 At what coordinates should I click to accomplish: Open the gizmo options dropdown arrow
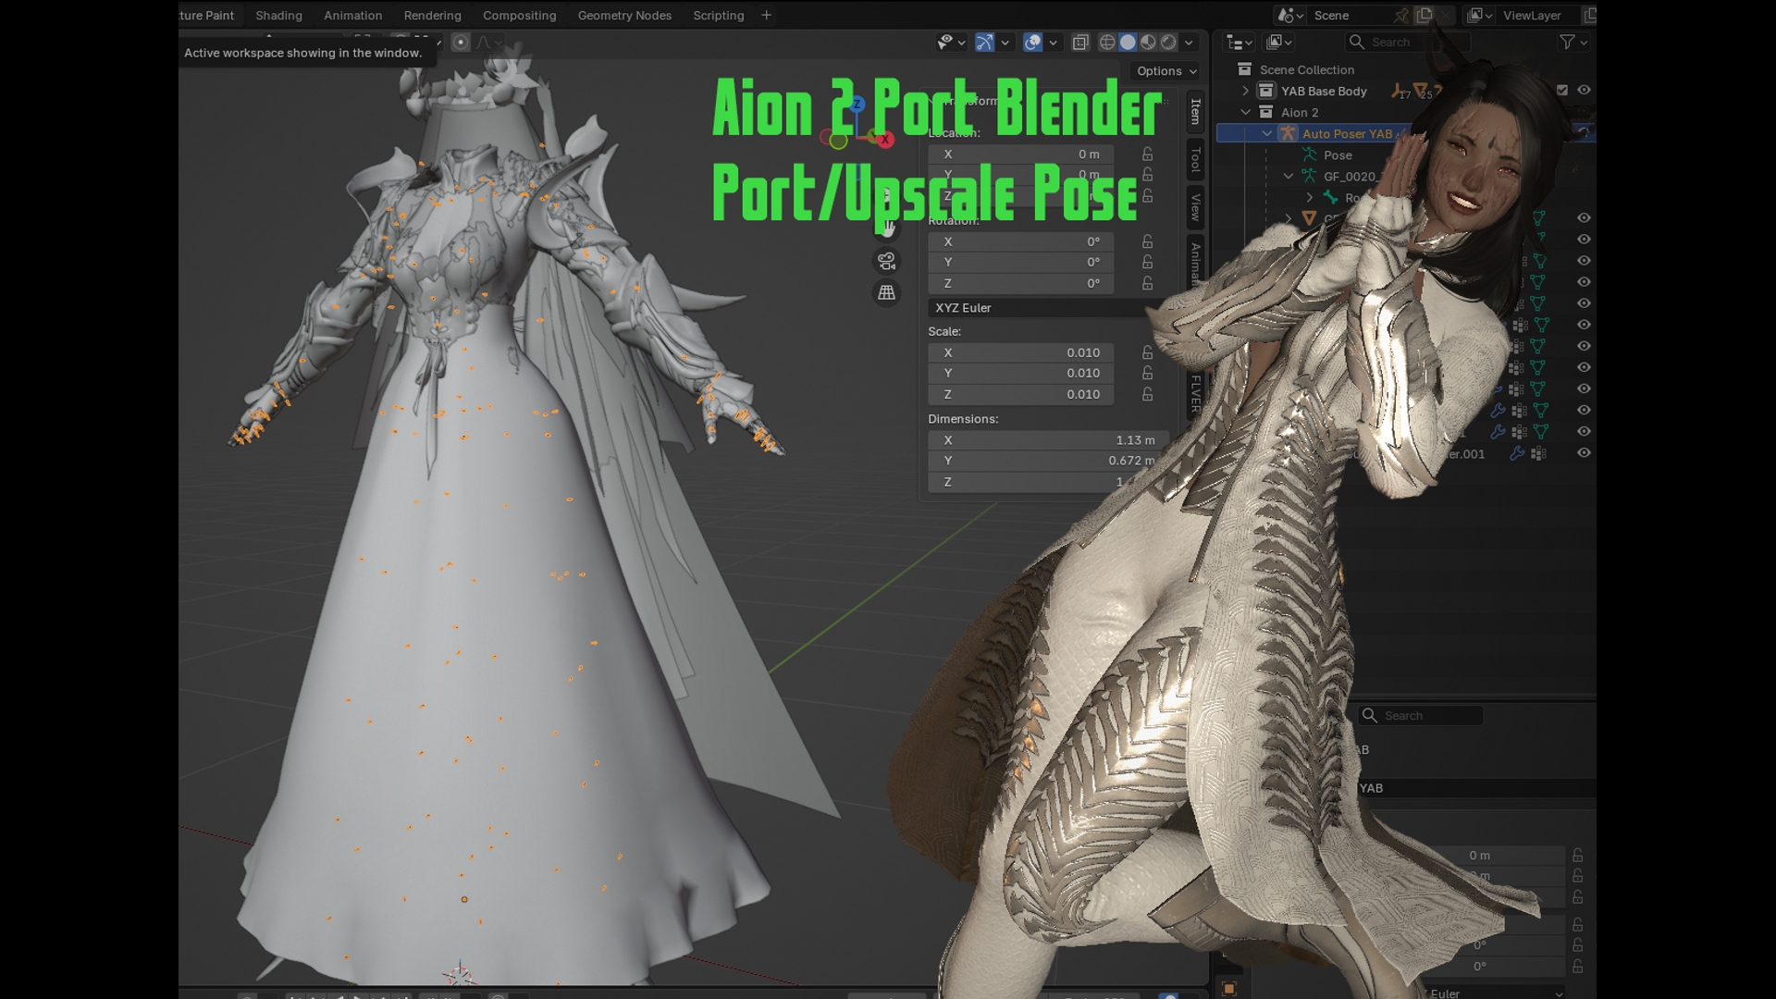(x=1005, y=43)
